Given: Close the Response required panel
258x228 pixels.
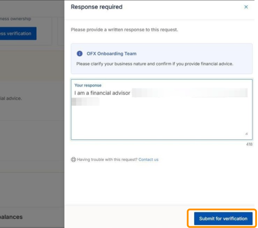Looking at the screenshot, I should (x=246, y=7).
